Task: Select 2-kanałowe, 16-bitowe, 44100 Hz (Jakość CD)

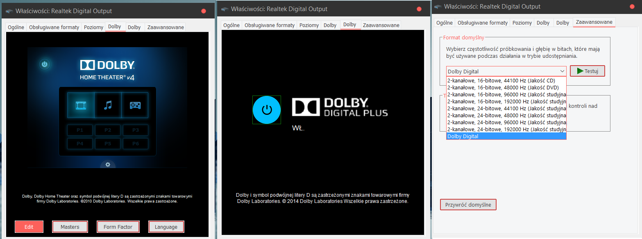Action: (506, 80)
